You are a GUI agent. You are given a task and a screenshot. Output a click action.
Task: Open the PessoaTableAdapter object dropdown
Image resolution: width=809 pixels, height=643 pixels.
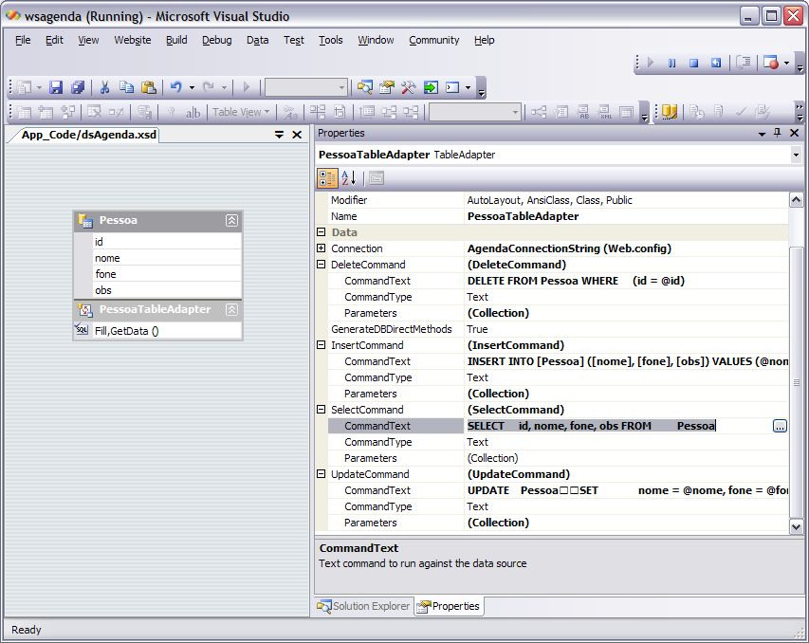point(795,155)
